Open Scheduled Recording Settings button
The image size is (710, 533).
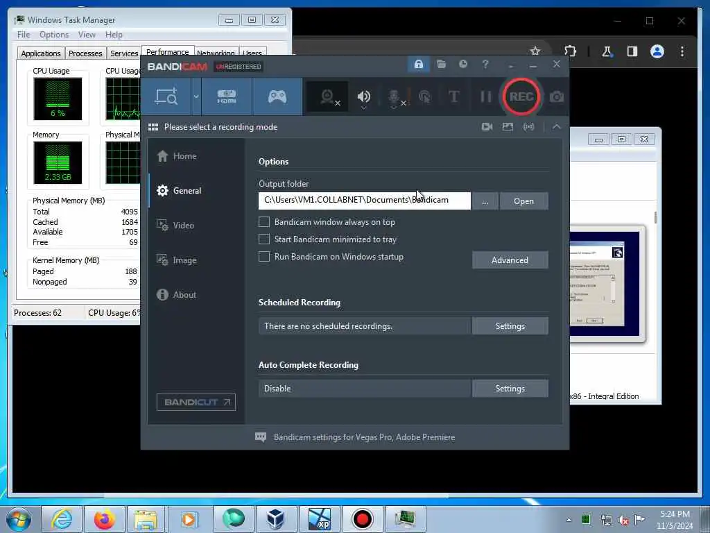coord(510,326)
